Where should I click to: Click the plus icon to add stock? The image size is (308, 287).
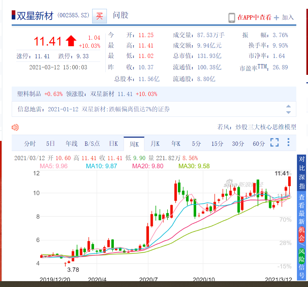point(276,18)
